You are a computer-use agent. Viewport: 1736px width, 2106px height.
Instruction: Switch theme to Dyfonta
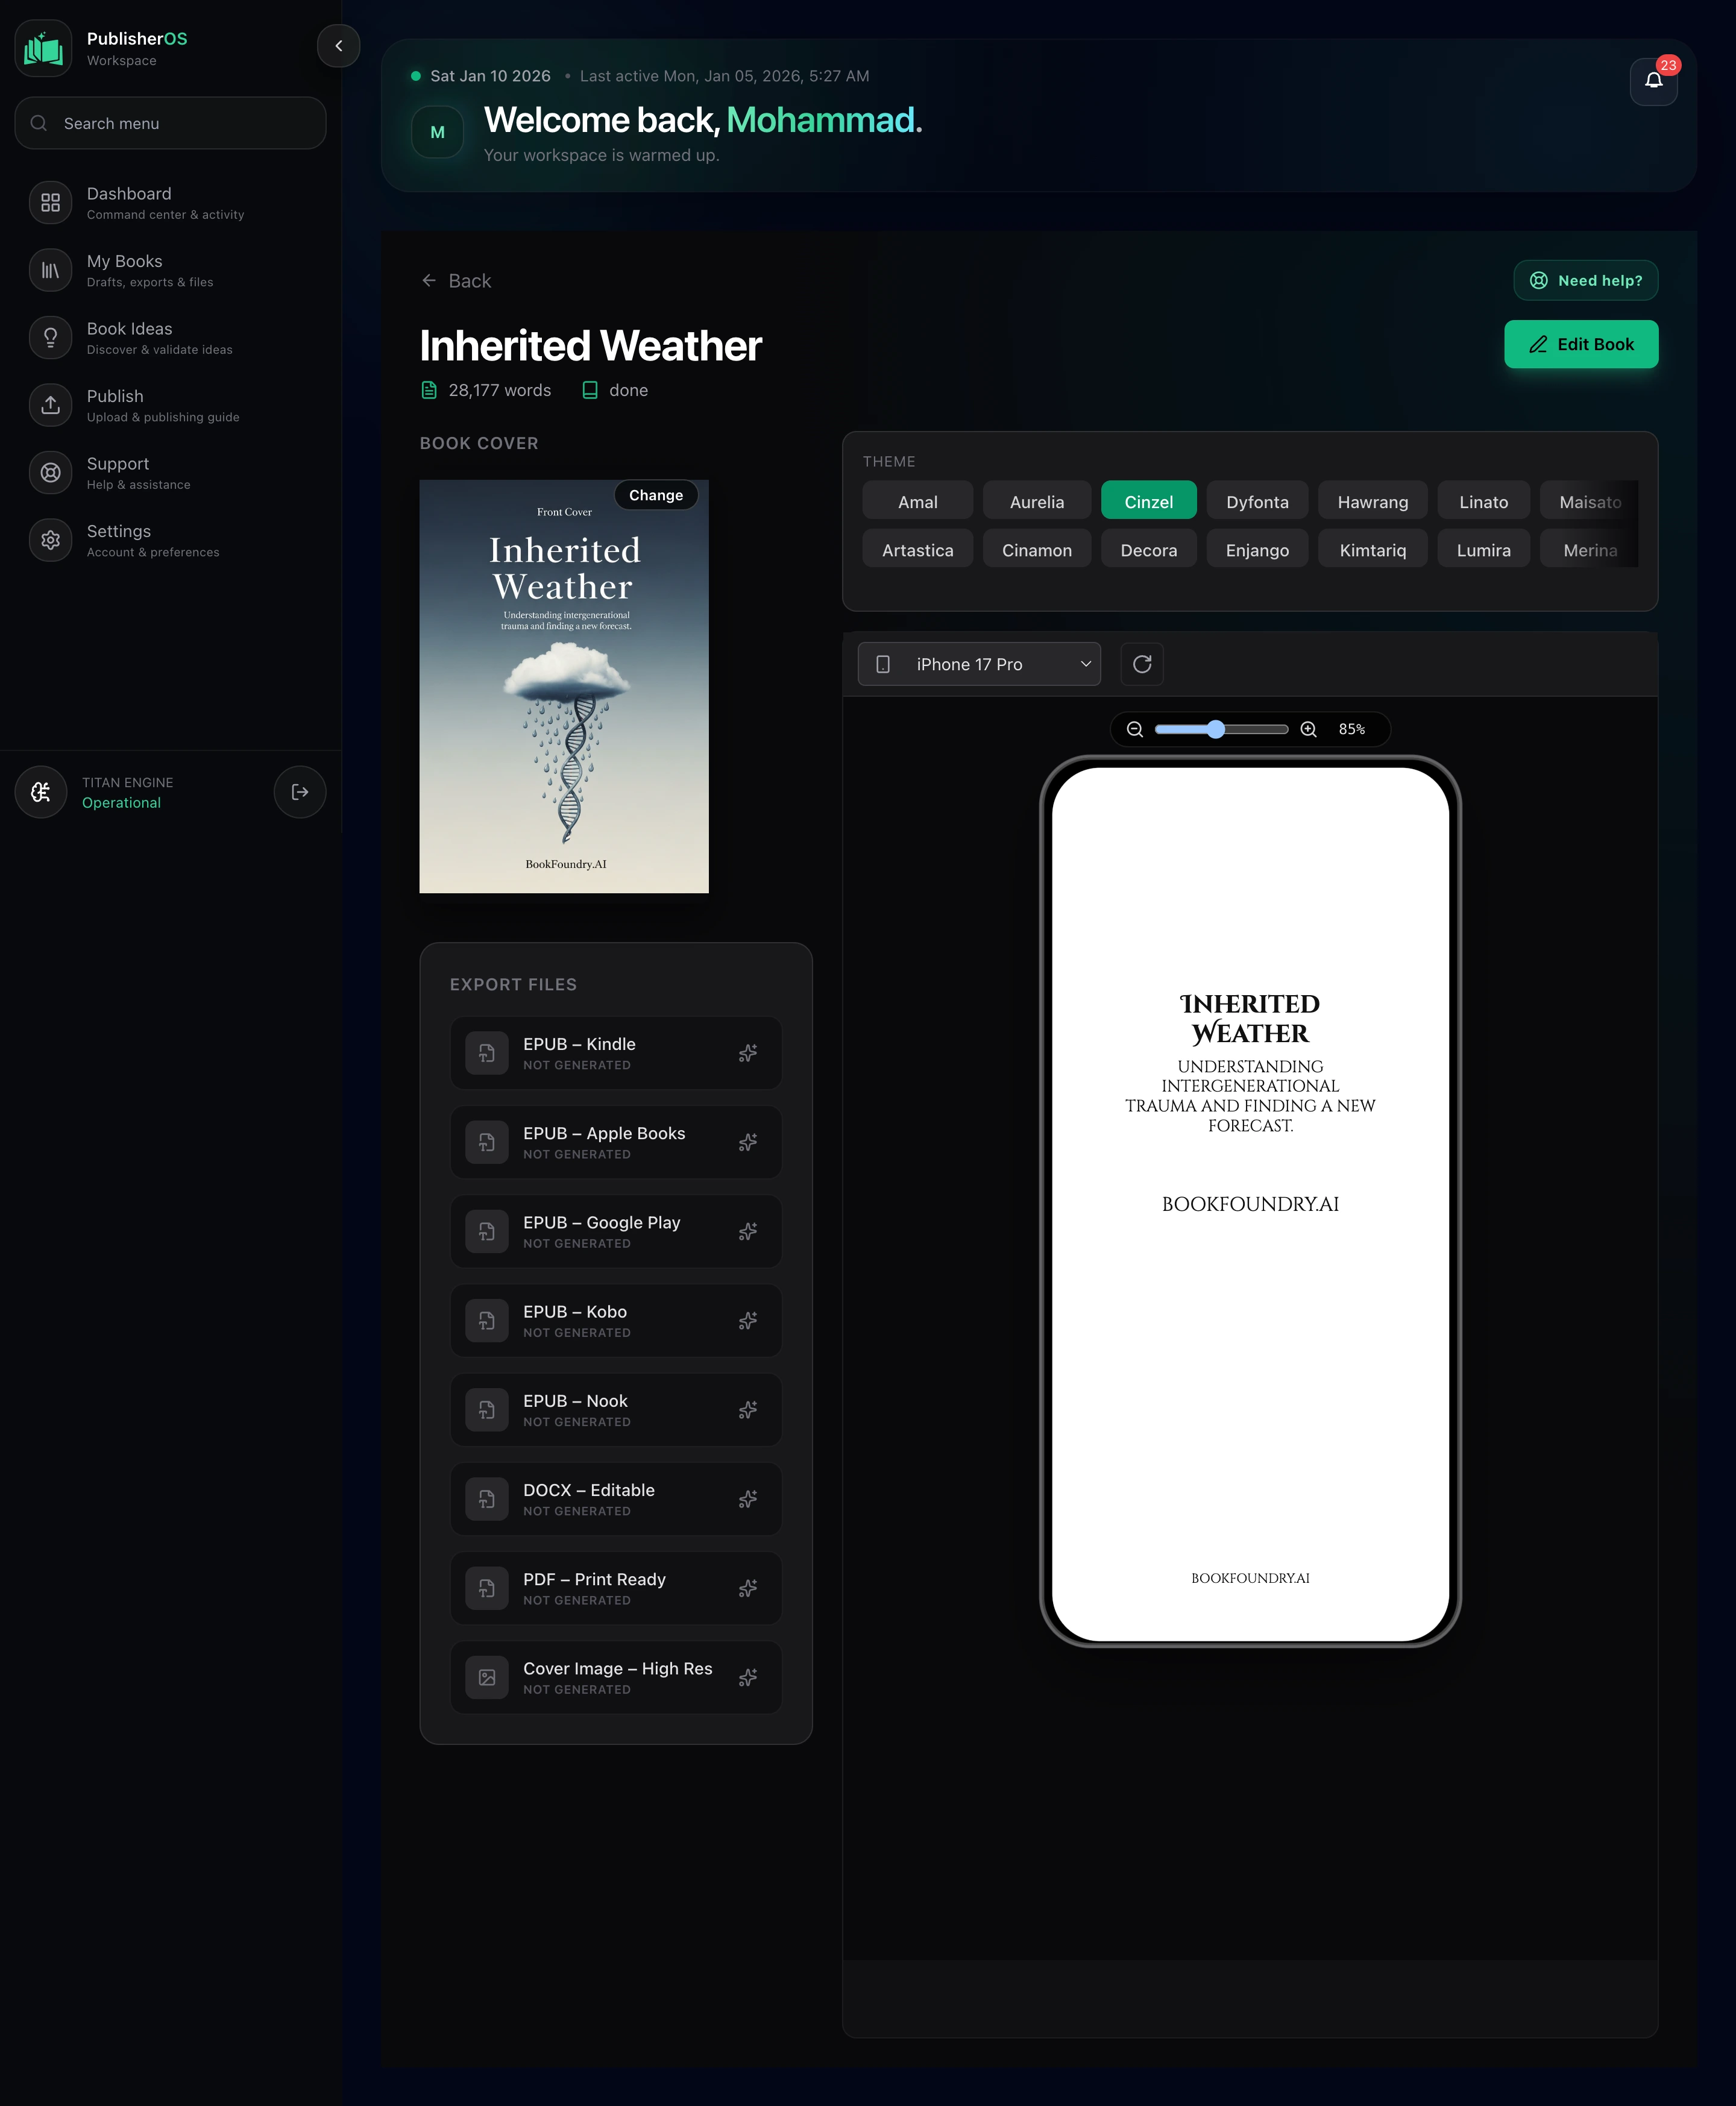pos(1257,500)
